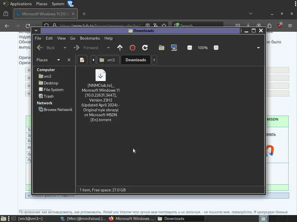
Task: Reload the Downloads folder view
Action: (145, 48)
